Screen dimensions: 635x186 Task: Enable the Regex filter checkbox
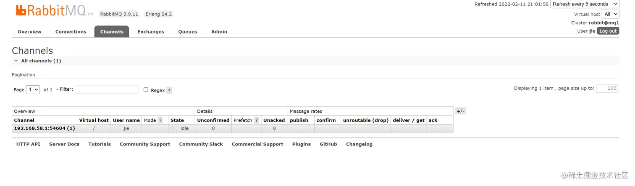[x=146, y=89]
